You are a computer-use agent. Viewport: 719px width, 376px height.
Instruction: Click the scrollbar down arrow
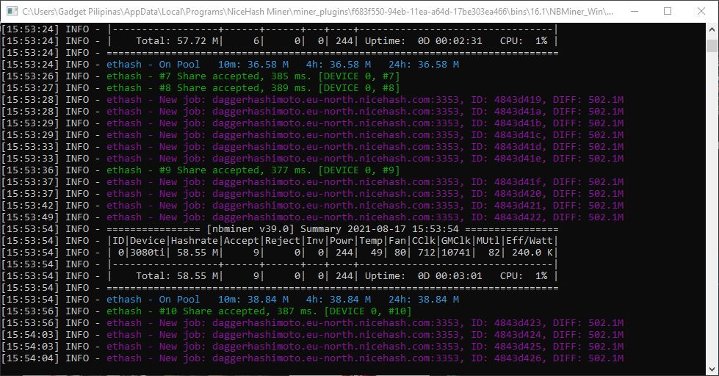point(712,369)
